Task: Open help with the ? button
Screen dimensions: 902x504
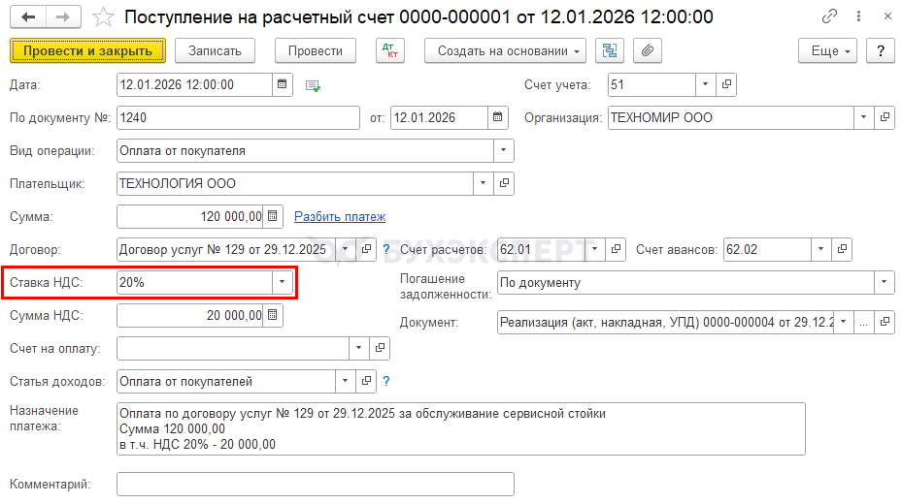Action: (x=880, y=50)
